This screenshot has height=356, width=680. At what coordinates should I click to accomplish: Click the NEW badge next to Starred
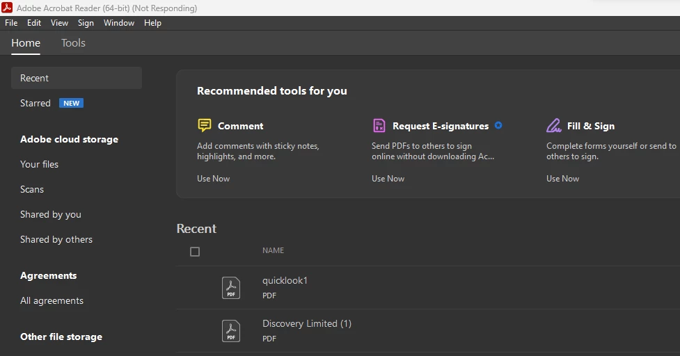71,103
